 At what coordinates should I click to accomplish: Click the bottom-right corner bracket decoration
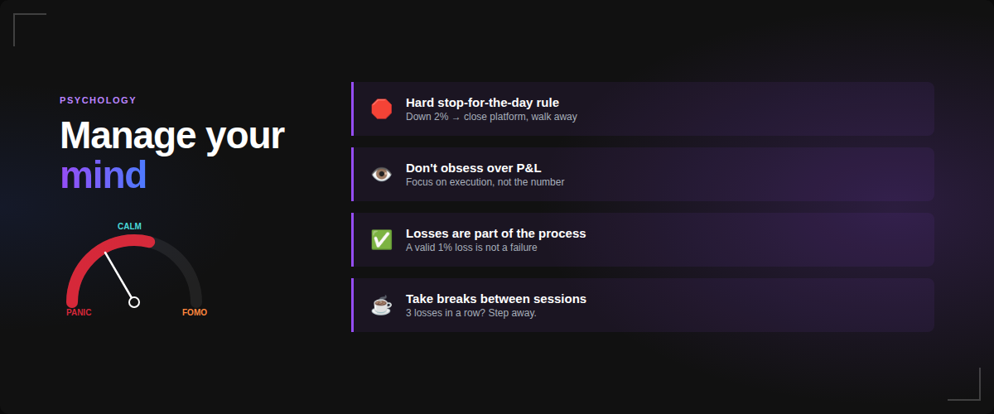coord(969,390)
